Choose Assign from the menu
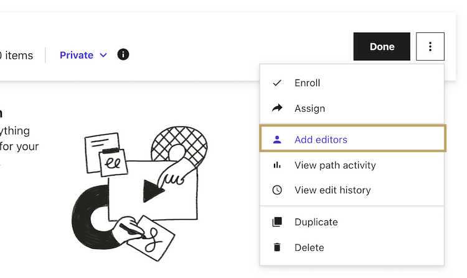The width and height of the screenshot is (467, 278). coord(310,109)
